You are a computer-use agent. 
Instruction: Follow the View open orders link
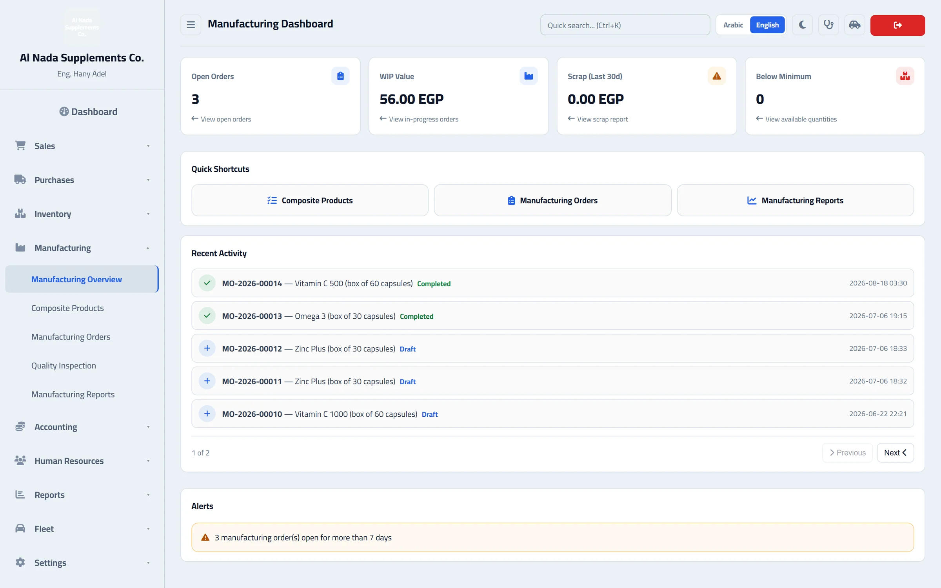222,119
